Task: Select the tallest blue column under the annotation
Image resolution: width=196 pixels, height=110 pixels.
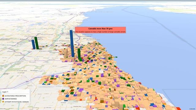Action: (x=72, y=43)
